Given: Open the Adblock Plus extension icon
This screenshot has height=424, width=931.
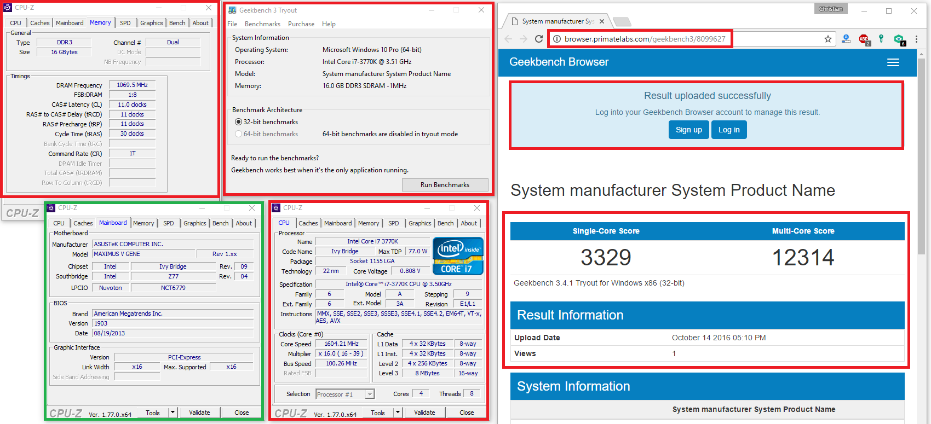Looking at the screenshot, I should click(x=864, y=39).
